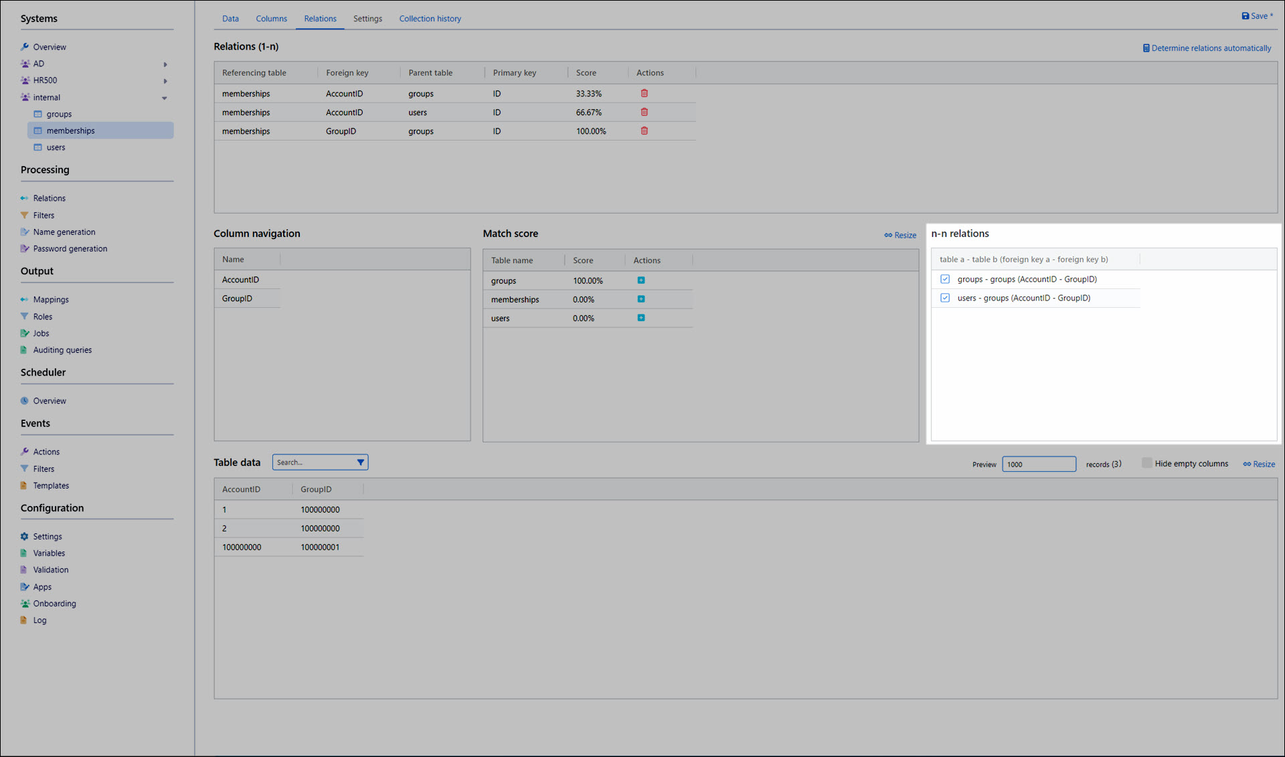Click the Save icon at top right
This screenshot has height=757, width=1285.
click(x=1245, y=16)
